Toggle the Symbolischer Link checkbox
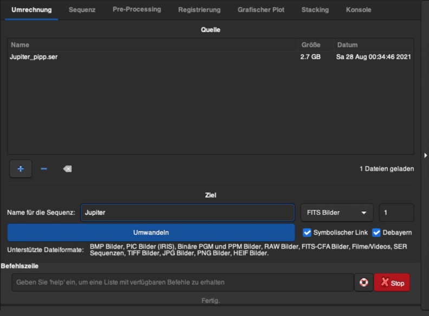 (x=307, y=233)
